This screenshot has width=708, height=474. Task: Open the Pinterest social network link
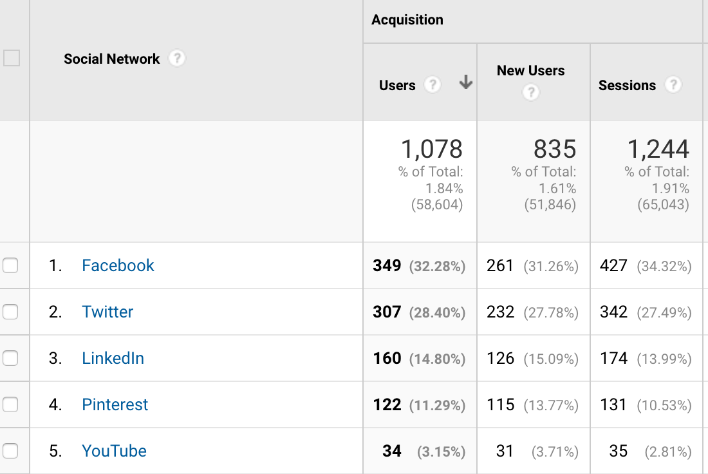click(115, 405)
